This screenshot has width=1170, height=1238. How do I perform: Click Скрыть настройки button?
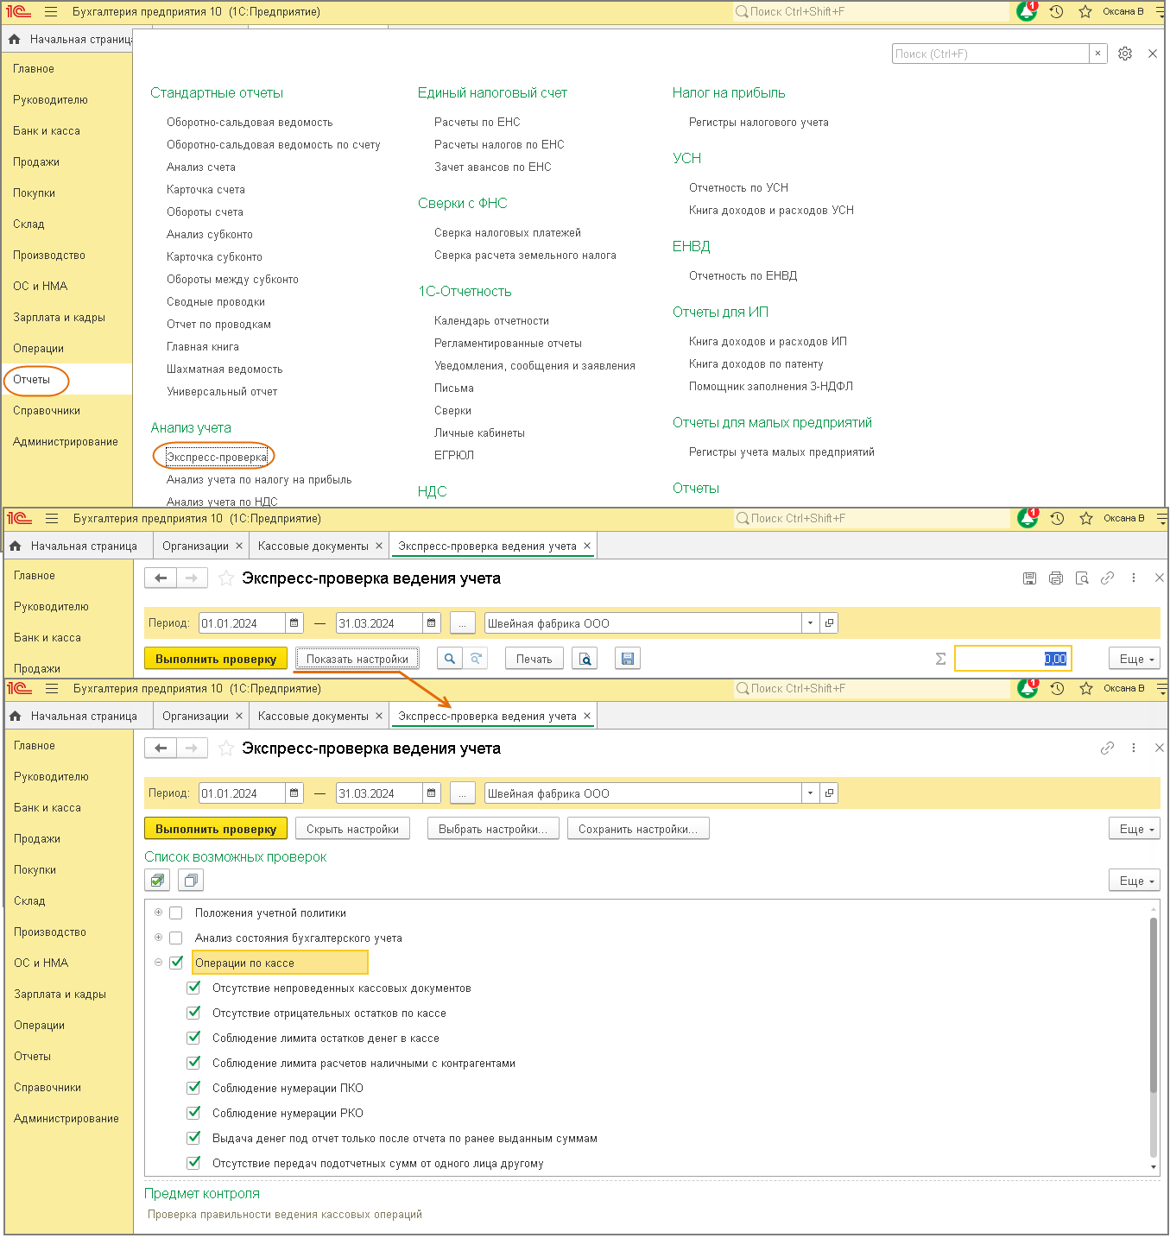click(x=352, y=829)
